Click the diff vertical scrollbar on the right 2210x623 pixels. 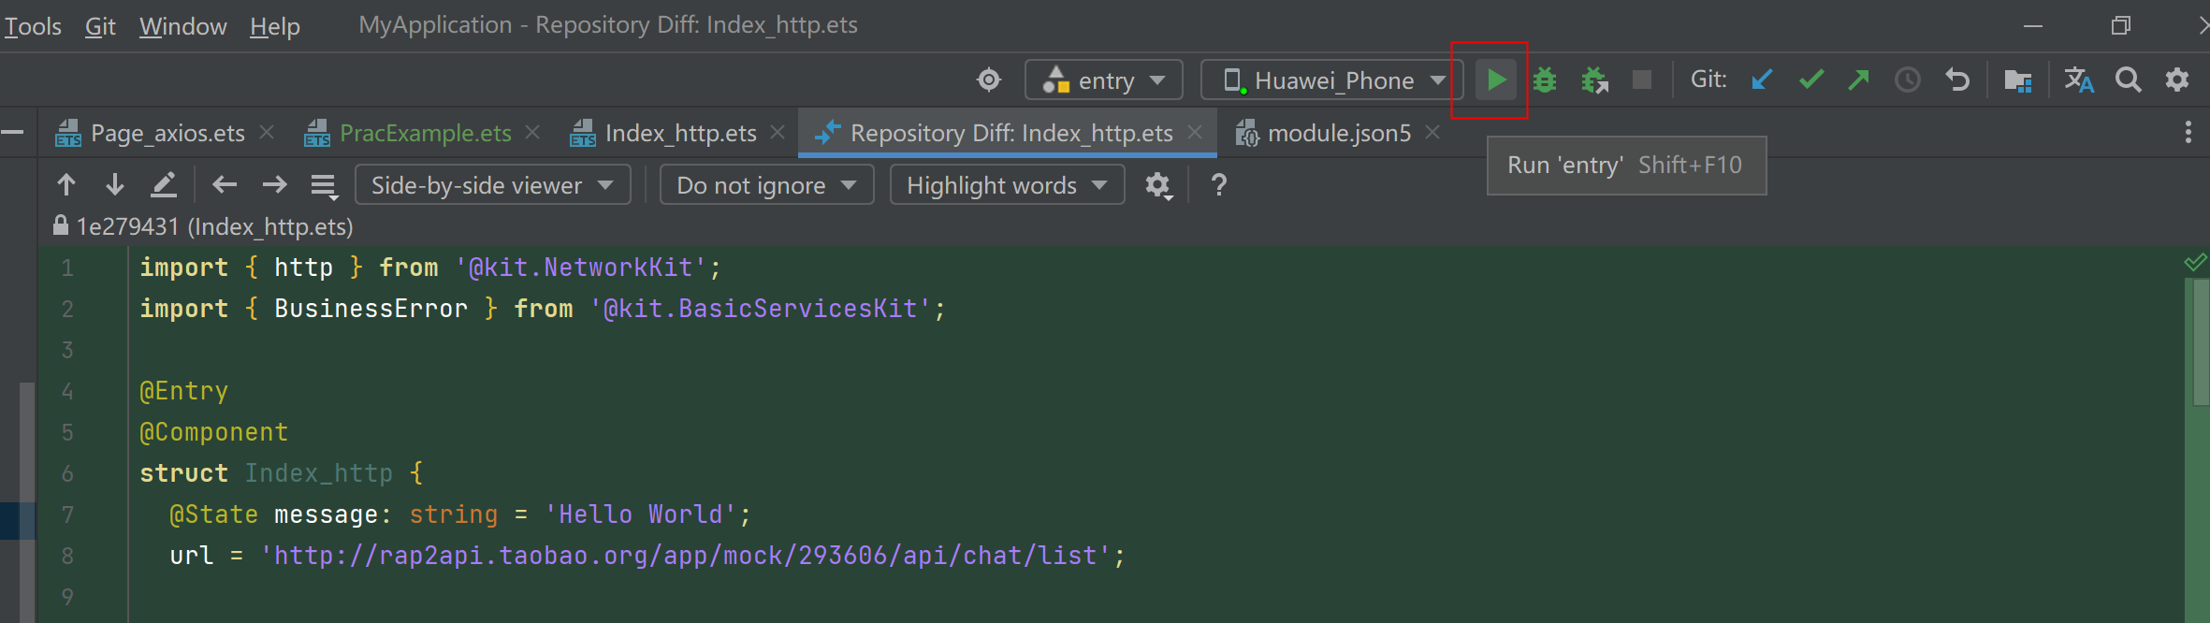pyautogui.click(x=2200, y=342)
